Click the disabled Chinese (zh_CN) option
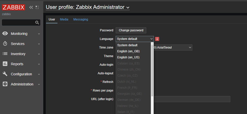Viewport: 247px width, 114px height. click(133, 70)
